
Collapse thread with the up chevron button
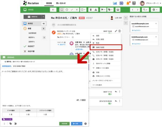click(x=126, y=18)
